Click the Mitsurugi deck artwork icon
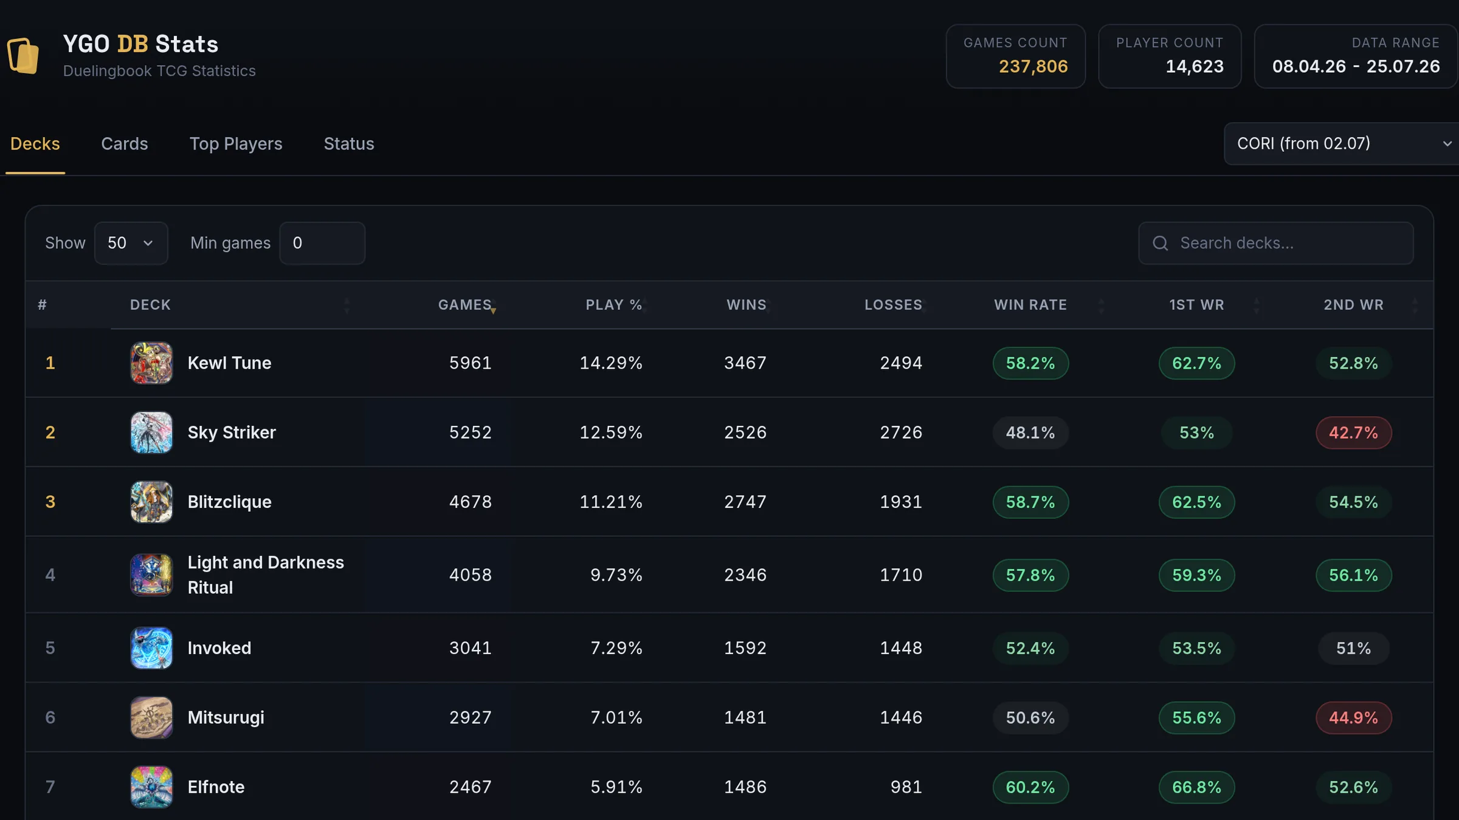 tap(151, 717)
